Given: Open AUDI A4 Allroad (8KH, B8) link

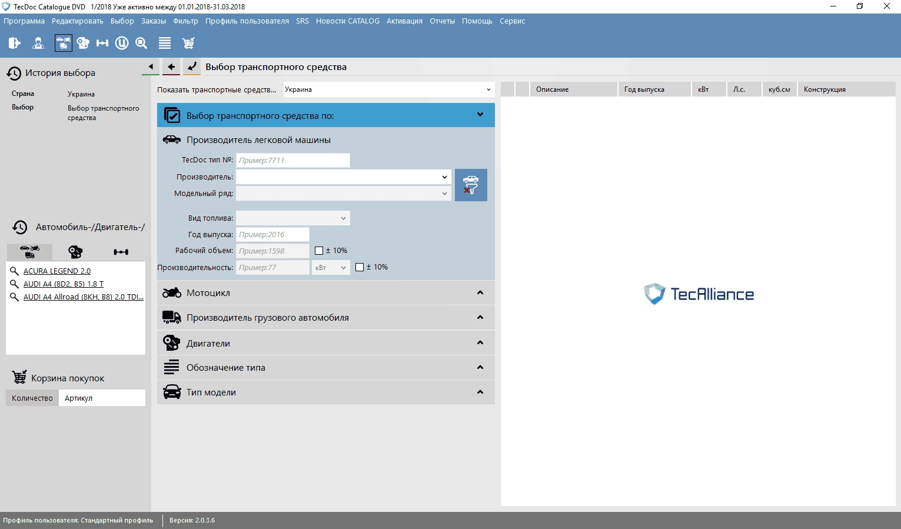Looking at the screenshot, I should pyautogui.click(x=84, y=297).
